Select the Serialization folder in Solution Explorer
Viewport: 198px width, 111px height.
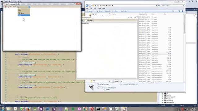pos(170,101)
